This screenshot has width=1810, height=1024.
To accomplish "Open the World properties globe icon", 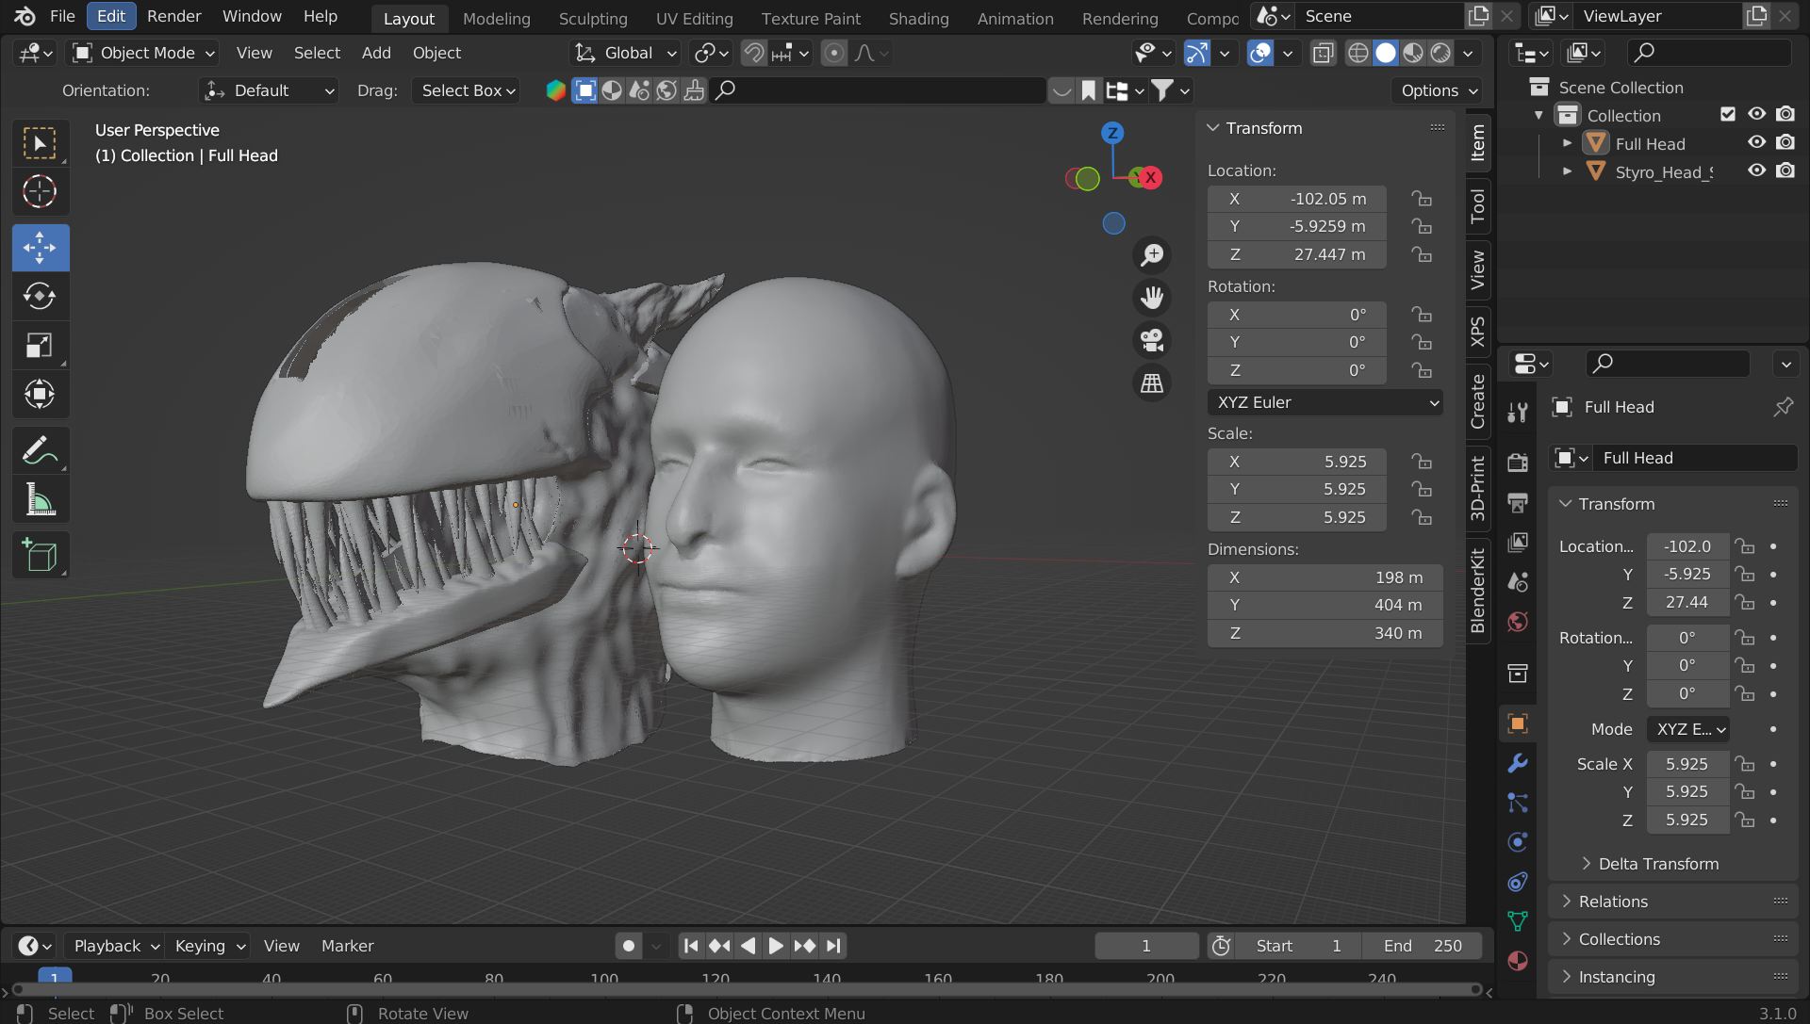I will click(x=1518, y=621).
